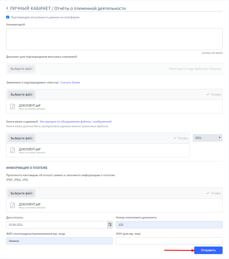Click PDF icon in membership application section
Image resolution: width=229 pixels, height=259 pixels.
pyautogui.click(x=12, y=107)
